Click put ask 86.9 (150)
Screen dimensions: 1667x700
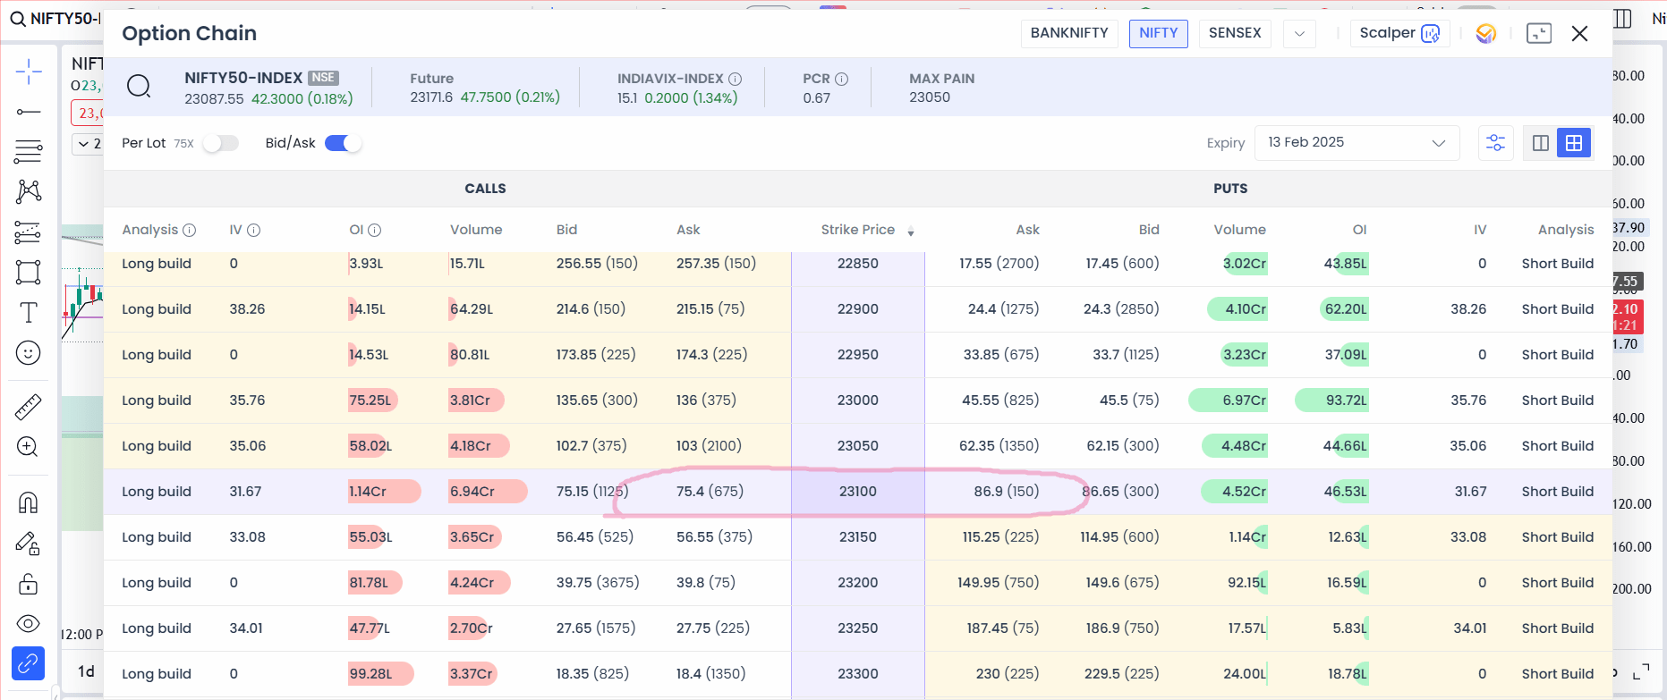(x=1007, y=492)
